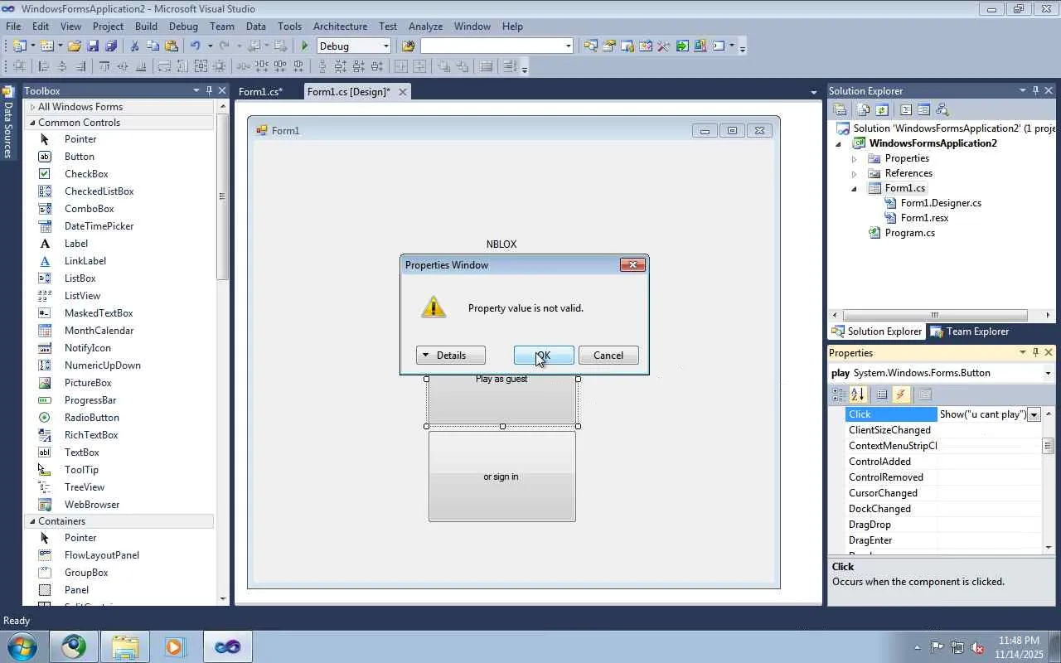Open the Click event handler dropdown arrow
The width and height of the screenshot is (1061, 663).
pyautogui.click(x=1034, y=414)
